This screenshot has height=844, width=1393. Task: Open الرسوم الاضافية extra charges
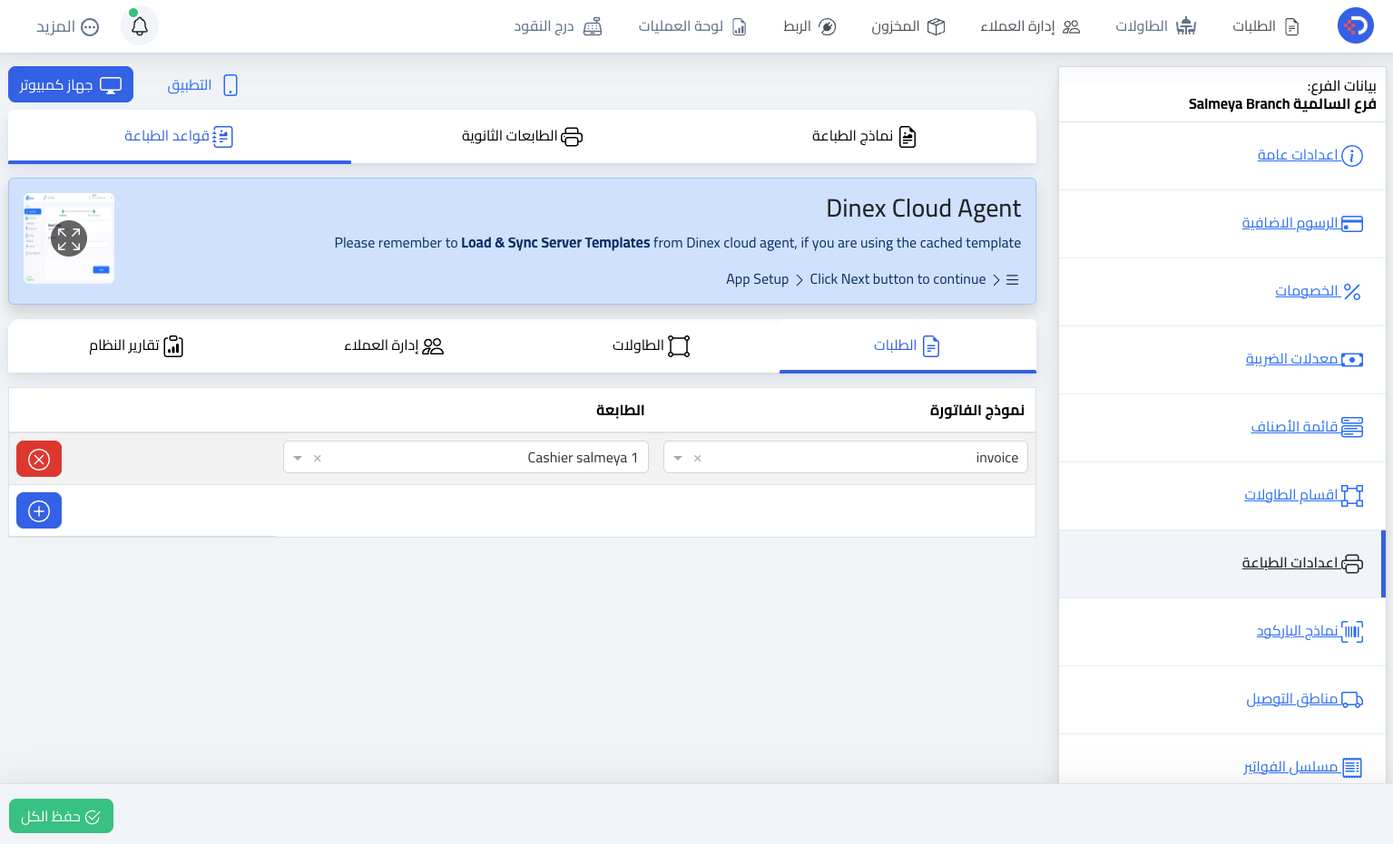coord(1302,223)
